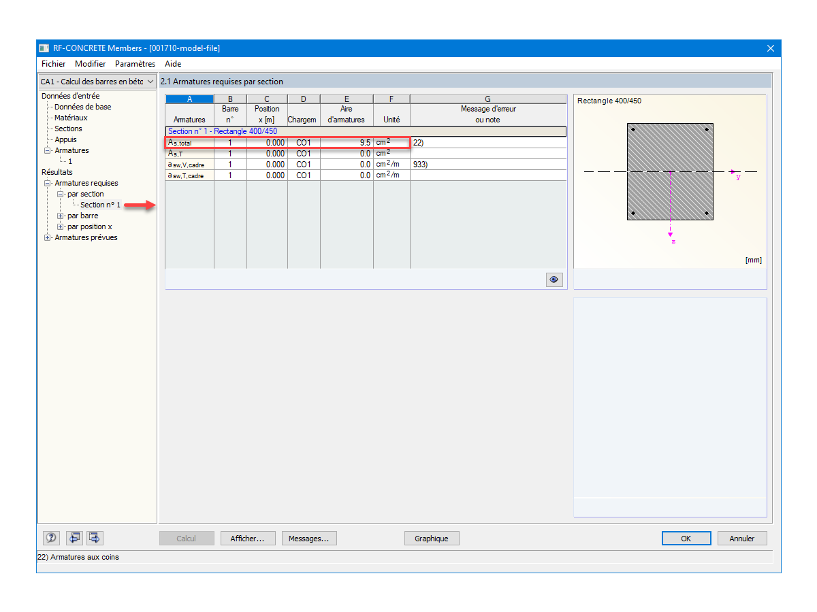Select column A header
Image resolution: width=817 pixels, height=612 pixels.
tap(189, 99)
